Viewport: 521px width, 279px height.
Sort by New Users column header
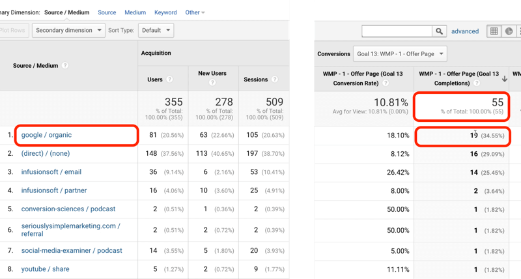(x=212, y=74)
